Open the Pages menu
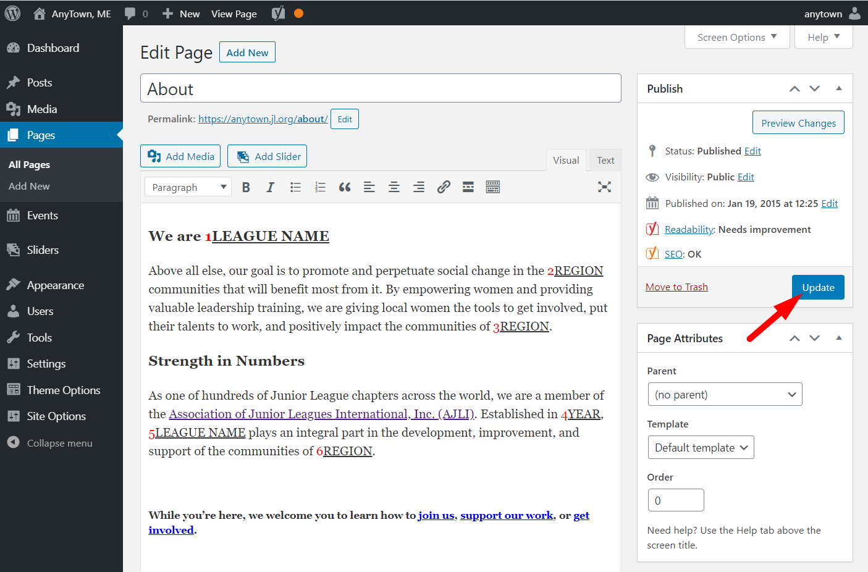 pyautogui.click(x=61, y=135)
